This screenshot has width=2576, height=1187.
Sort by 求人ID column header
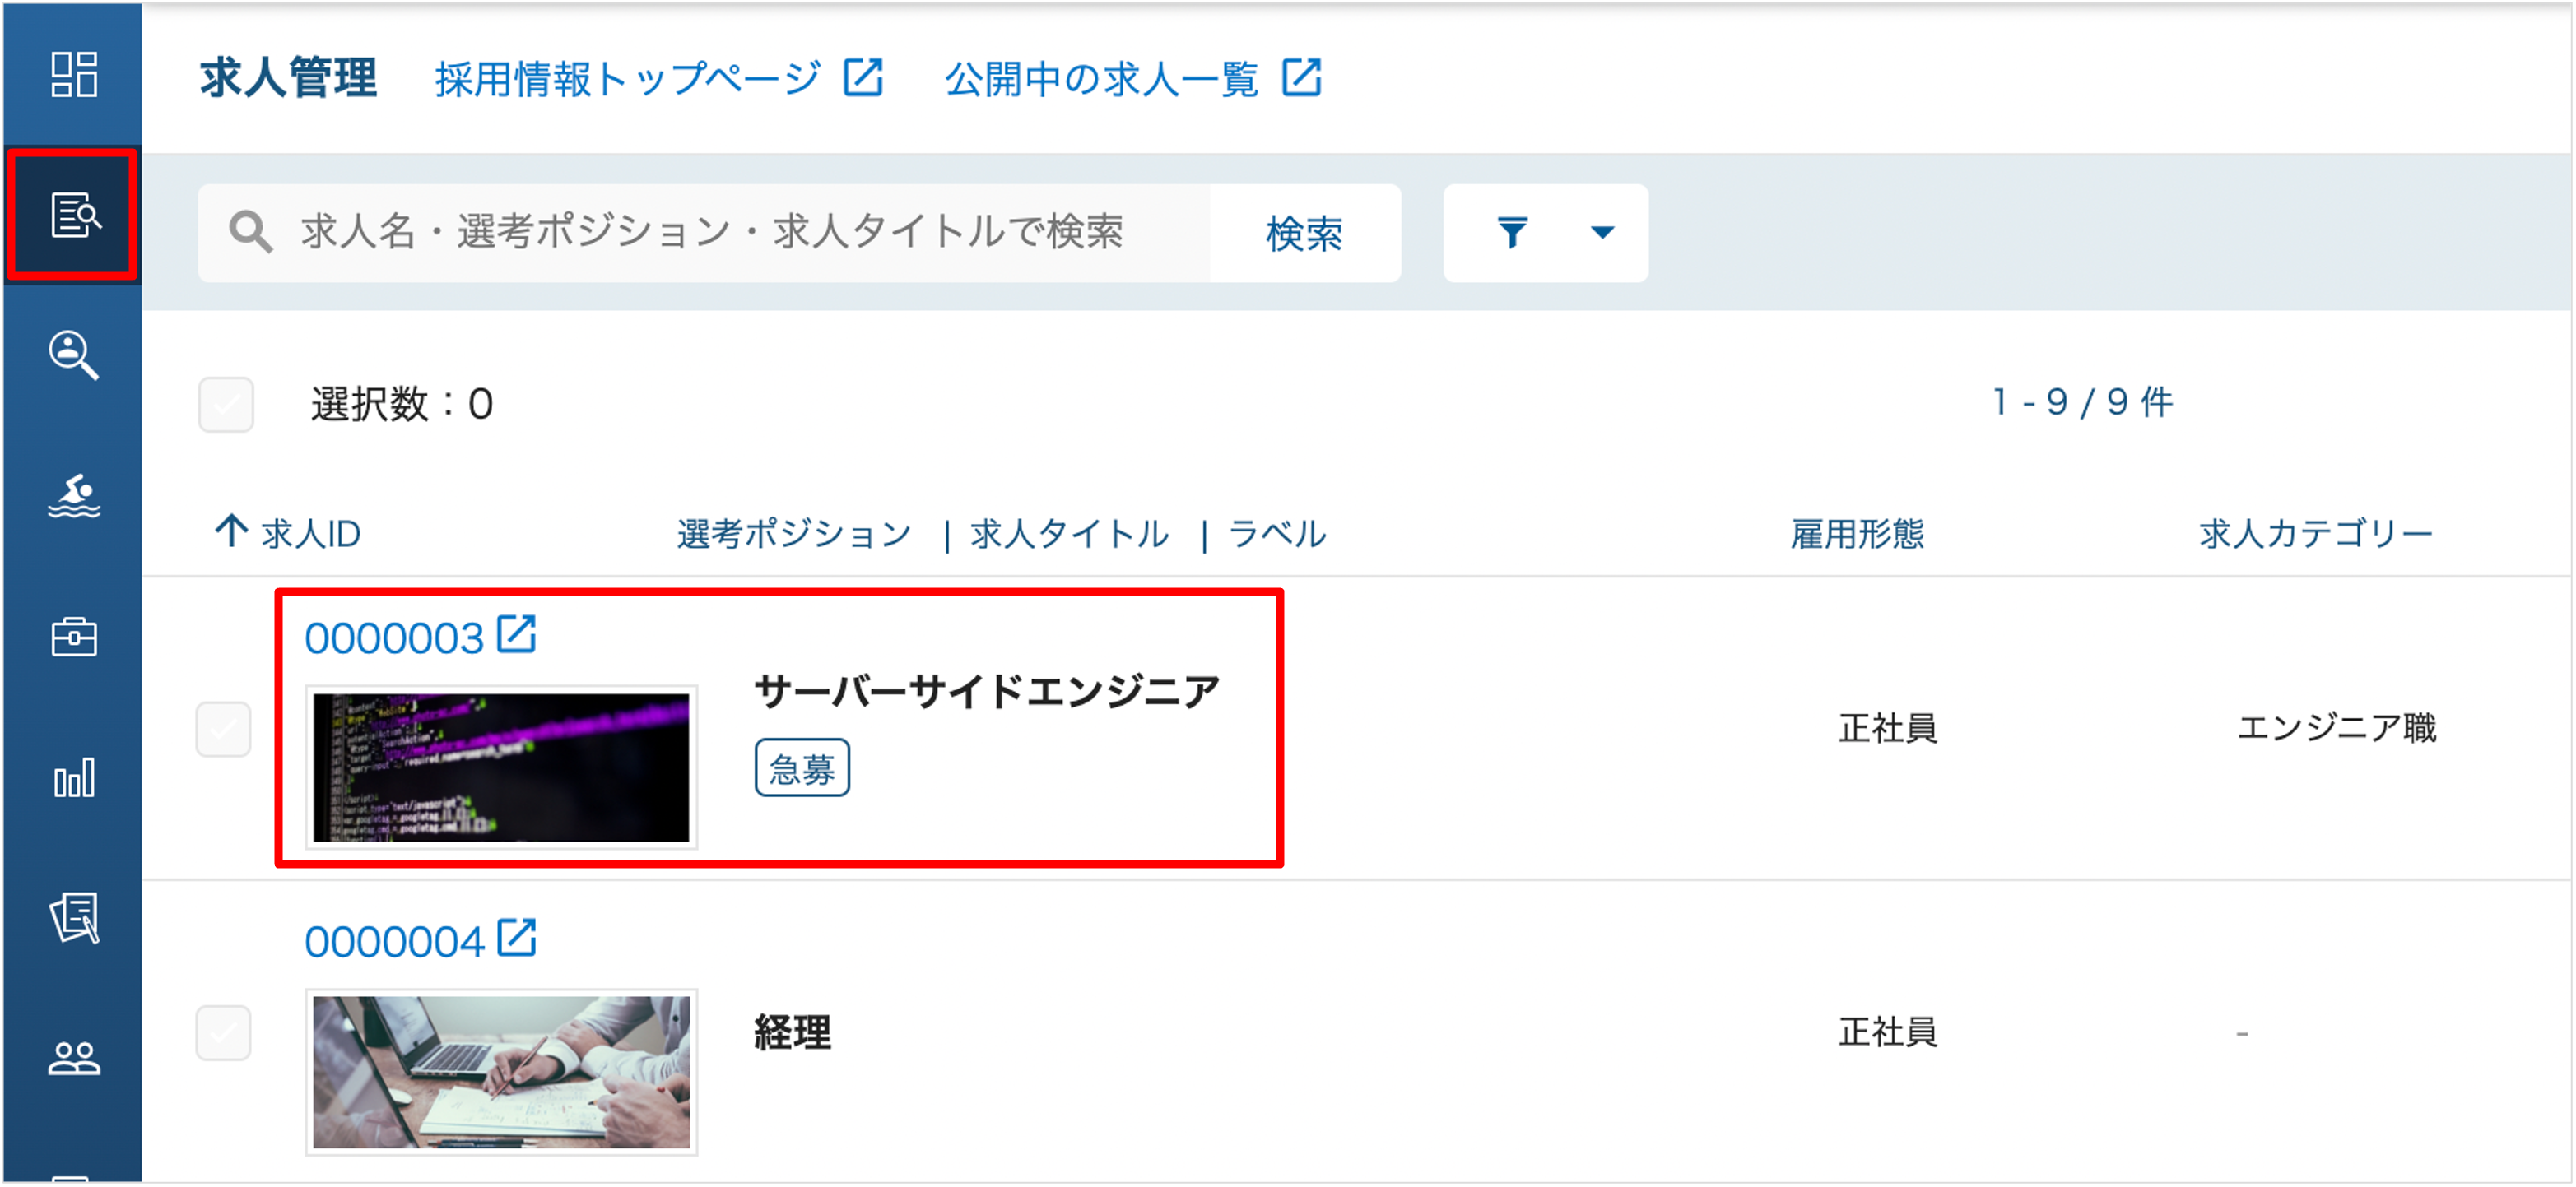pyautogui.click(x=288, y=532)
